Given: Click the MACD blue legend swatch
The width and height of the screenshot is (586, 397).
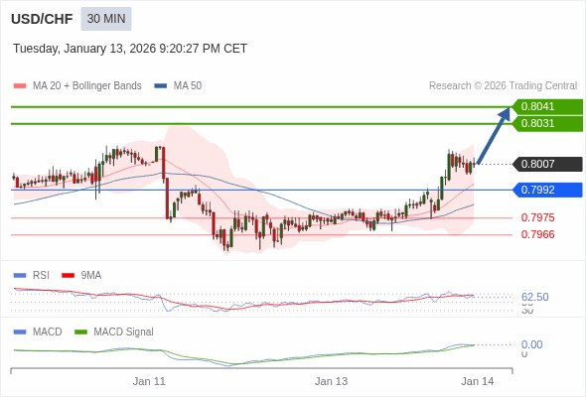Looking at the screenshot, I should pos(20,332).
